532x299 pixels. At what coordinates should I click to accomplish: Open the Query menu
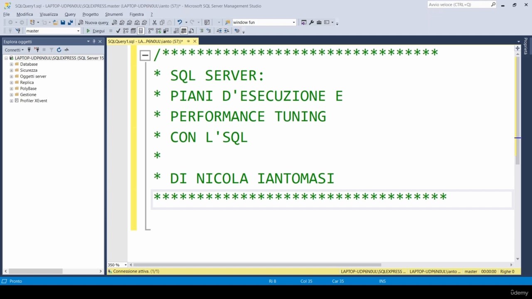(70, 14)
